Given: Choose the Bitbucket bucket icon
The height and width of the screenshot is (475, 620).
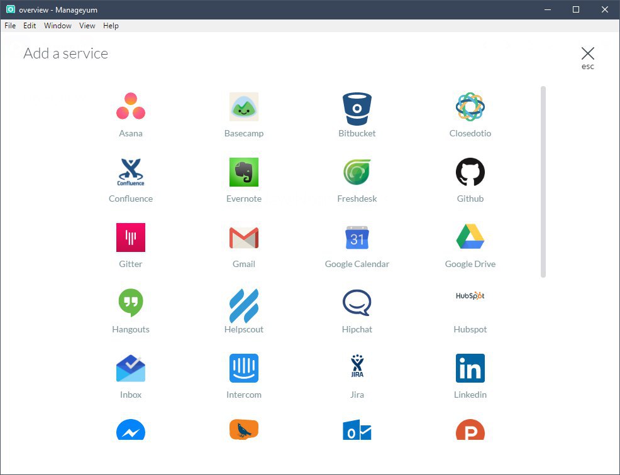Looking at the screenshot, I should point(357,109).
